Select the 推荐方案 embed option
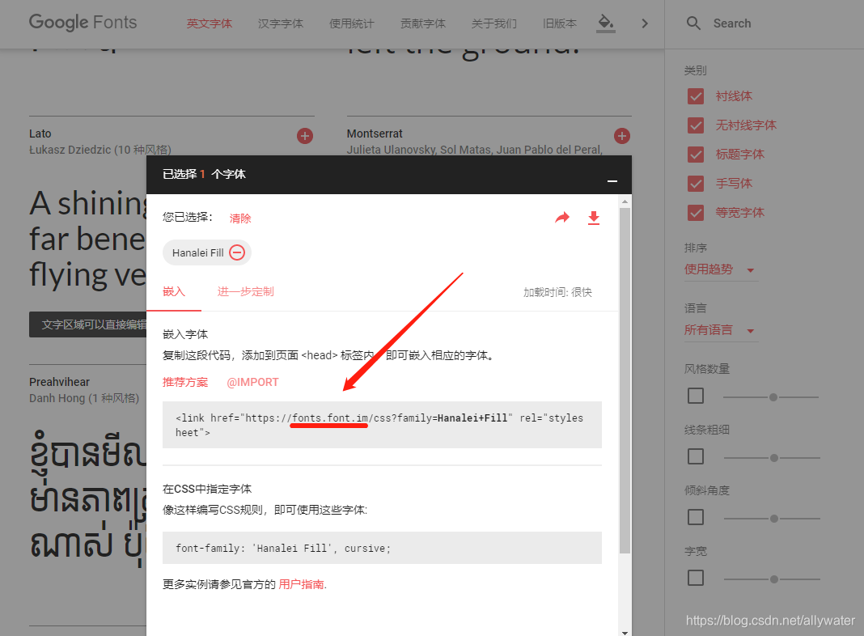The image size is (864, 636). tap(185, 382)
